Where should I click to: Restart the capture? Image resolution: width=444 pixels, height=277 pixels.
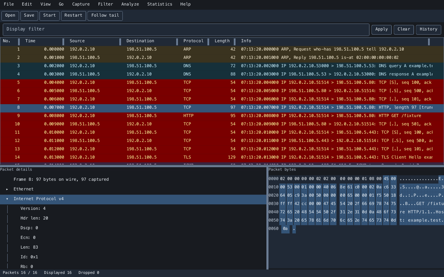click(73, 16)
